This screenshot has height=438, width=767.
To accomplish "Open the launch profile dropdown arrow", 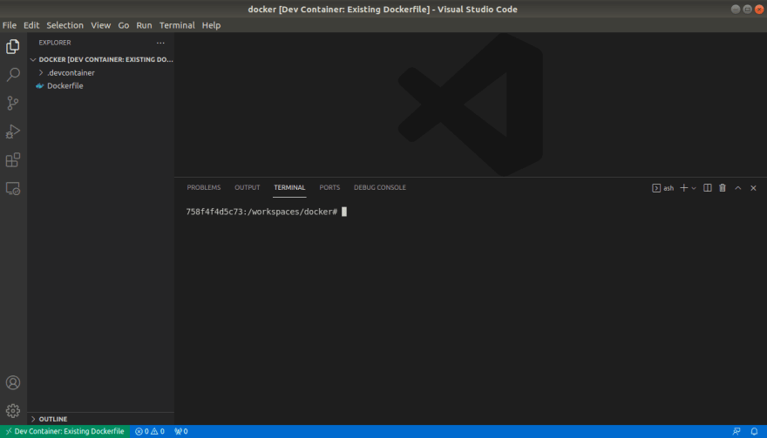I will pos(694,188).
